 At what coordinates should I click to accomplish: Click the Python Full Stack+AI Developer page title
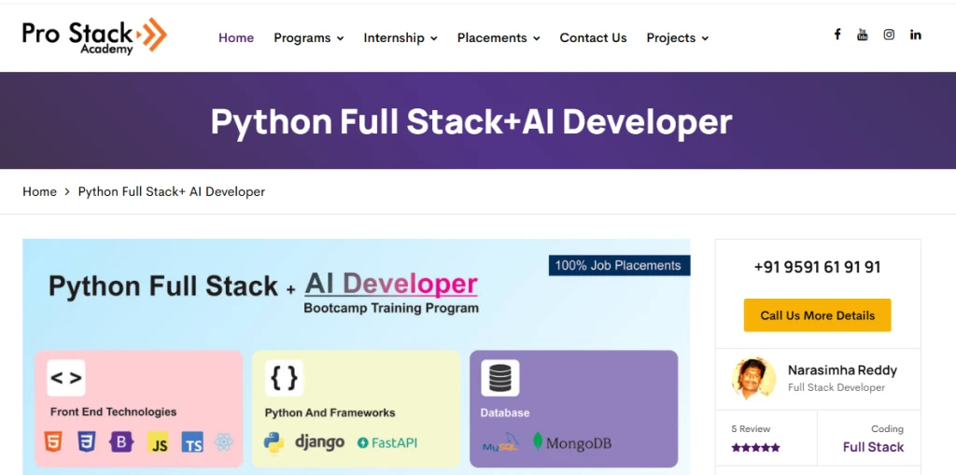pos(471,121)
